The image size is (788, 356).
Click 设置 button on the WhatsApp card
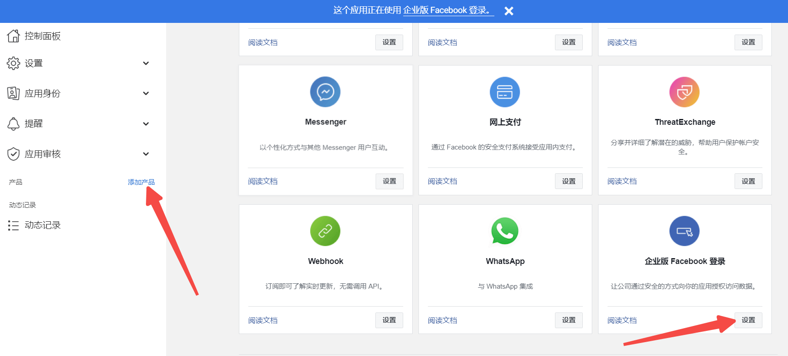point(568,320)
